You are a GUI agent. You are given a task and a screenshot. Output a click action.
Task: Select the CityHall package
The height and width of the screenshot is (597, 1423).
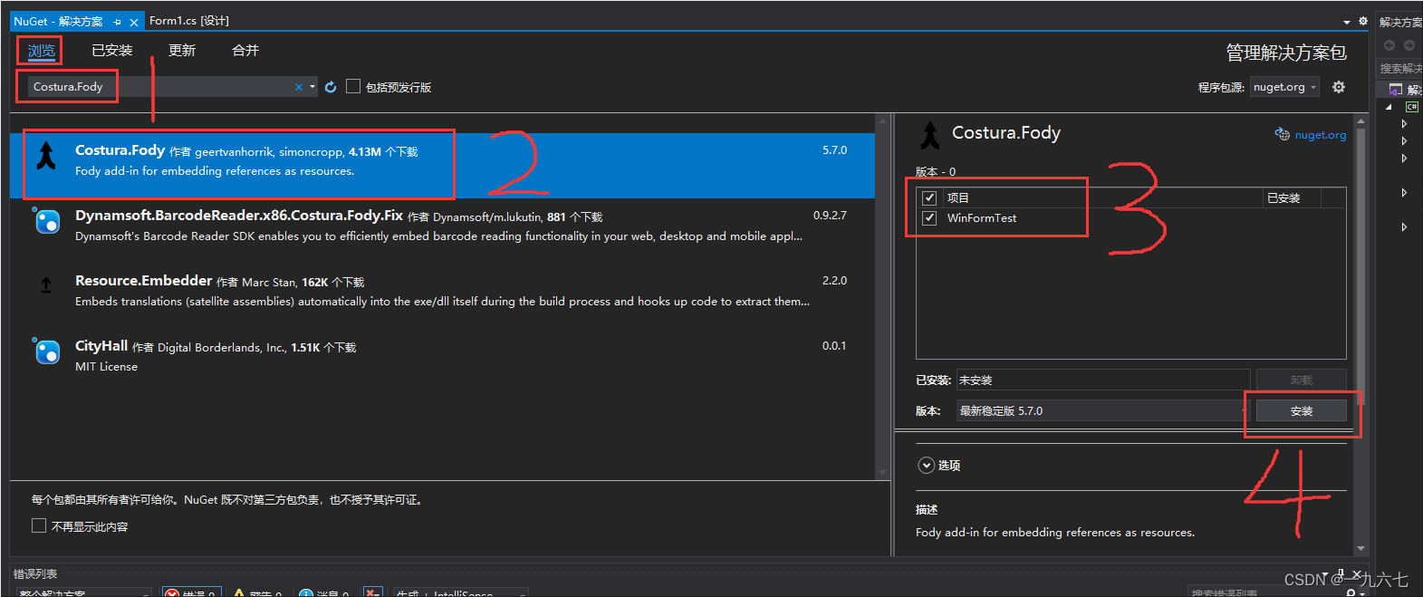coord(442,361)
